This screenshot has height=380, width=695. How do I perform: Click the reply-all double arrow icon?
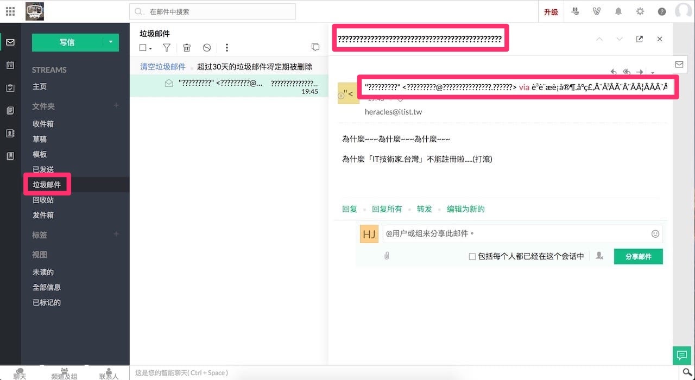click(627, 72)
